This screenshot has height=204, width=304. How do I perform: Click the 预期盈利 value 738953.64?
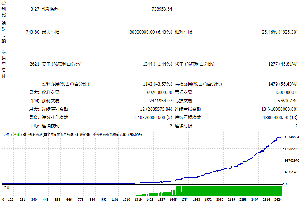click(x=162, y=9)
